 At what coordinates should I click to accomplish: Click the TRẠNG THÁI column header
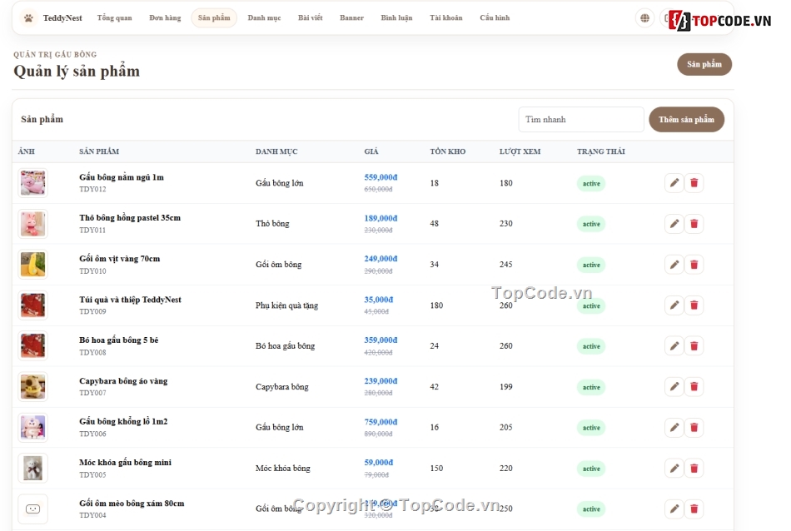coord(601,151)
